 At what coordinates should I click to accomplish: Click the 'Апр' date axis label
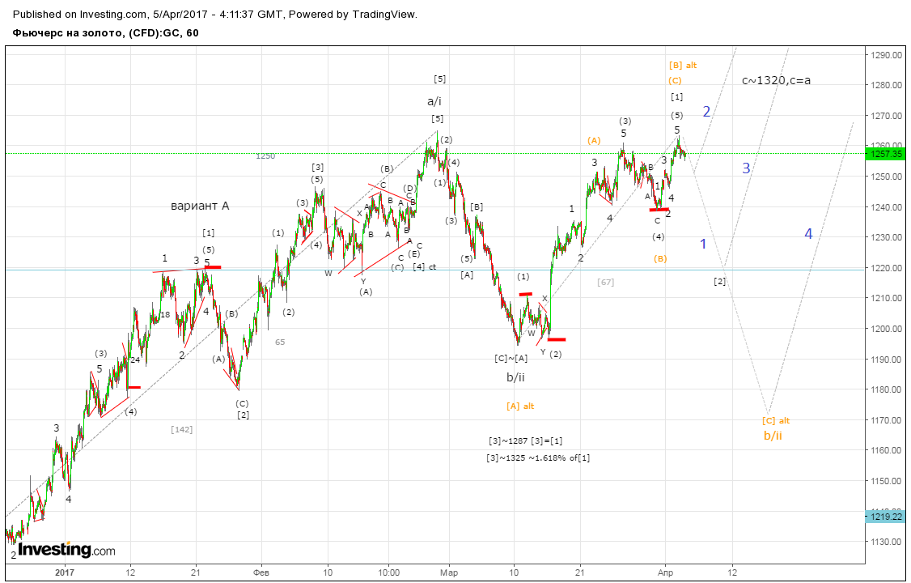click(665, 572)
